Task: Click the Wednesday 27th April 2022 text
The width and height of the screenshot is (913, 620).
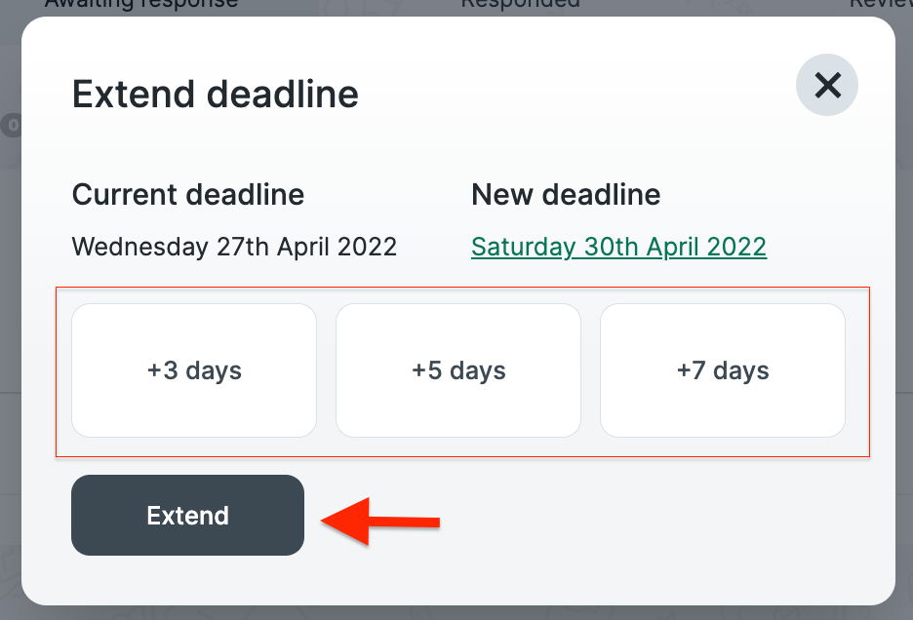Action: [234, 247]
